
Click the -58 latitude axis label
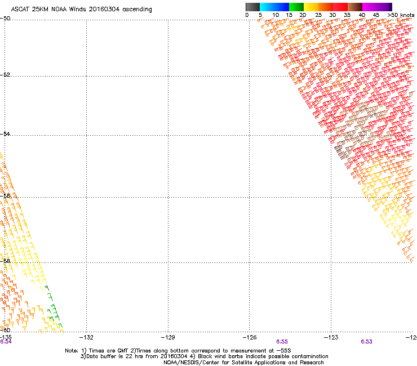click(5, 261)
